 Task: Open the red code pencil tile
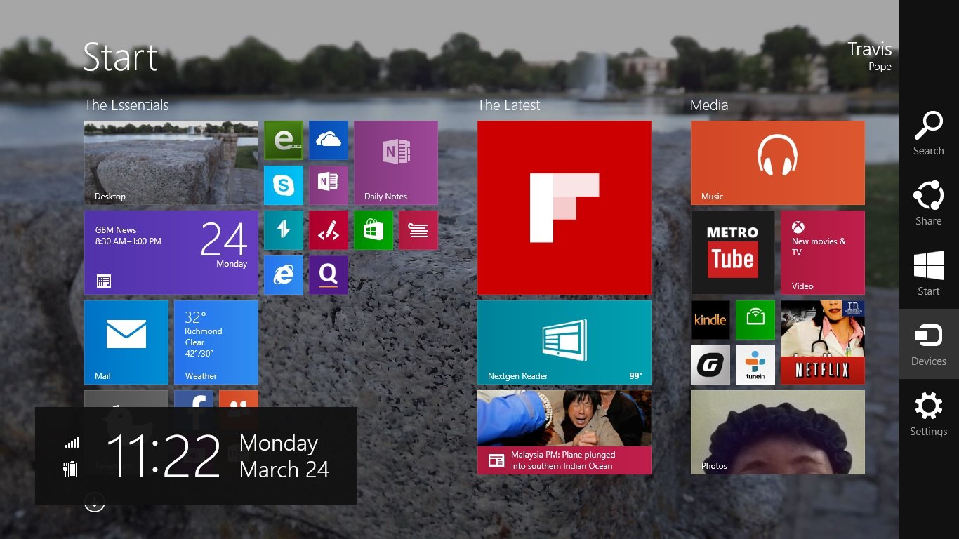click(x=329, y=230)
